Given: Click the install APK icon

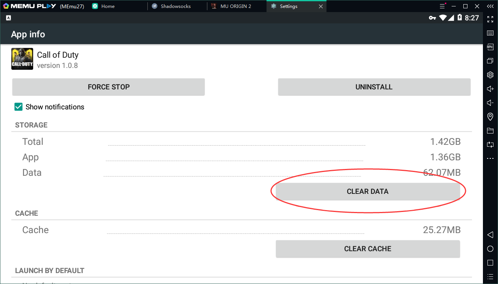Looking at the screenshot, I should (x=490, y=47).
